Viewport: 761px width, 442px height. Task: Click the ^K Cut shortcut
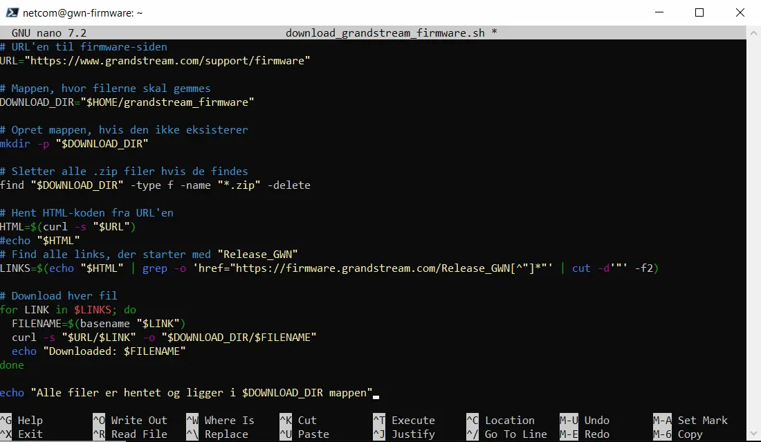pyautogui.click(x=298, y=420)
